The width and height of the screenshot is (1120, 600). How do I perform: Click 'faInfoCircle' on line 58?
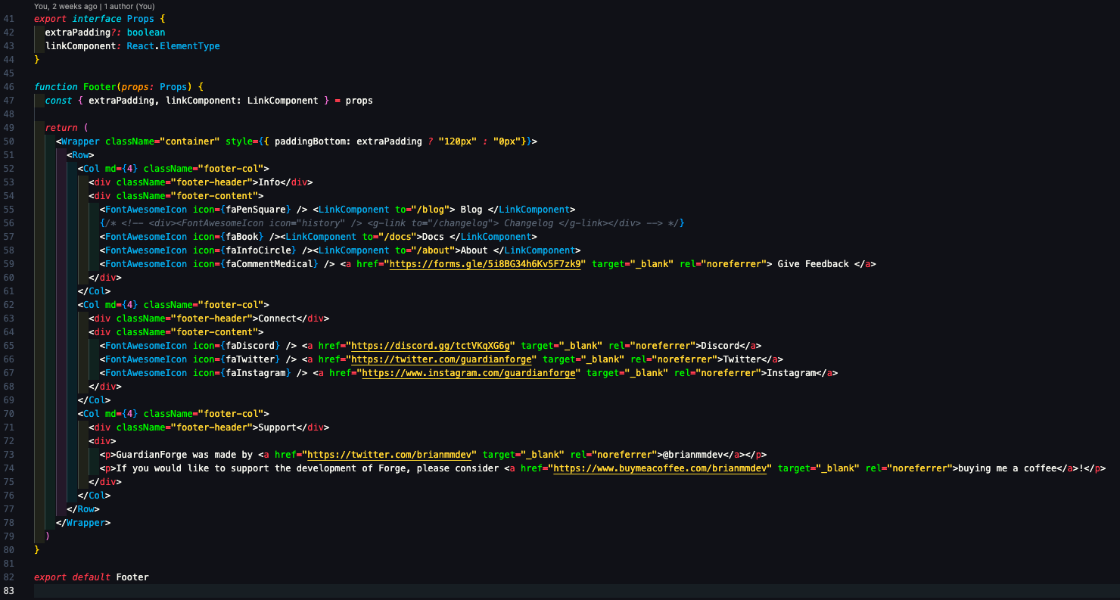[259, 250]
